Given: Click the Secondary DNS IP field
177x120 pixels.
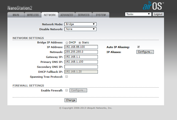Looking at the screenshot, I should [x=81, y=67].
